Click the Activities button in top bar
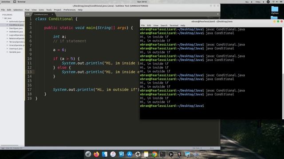The height and width of the screenshot is (159, 284). [6, 2]
